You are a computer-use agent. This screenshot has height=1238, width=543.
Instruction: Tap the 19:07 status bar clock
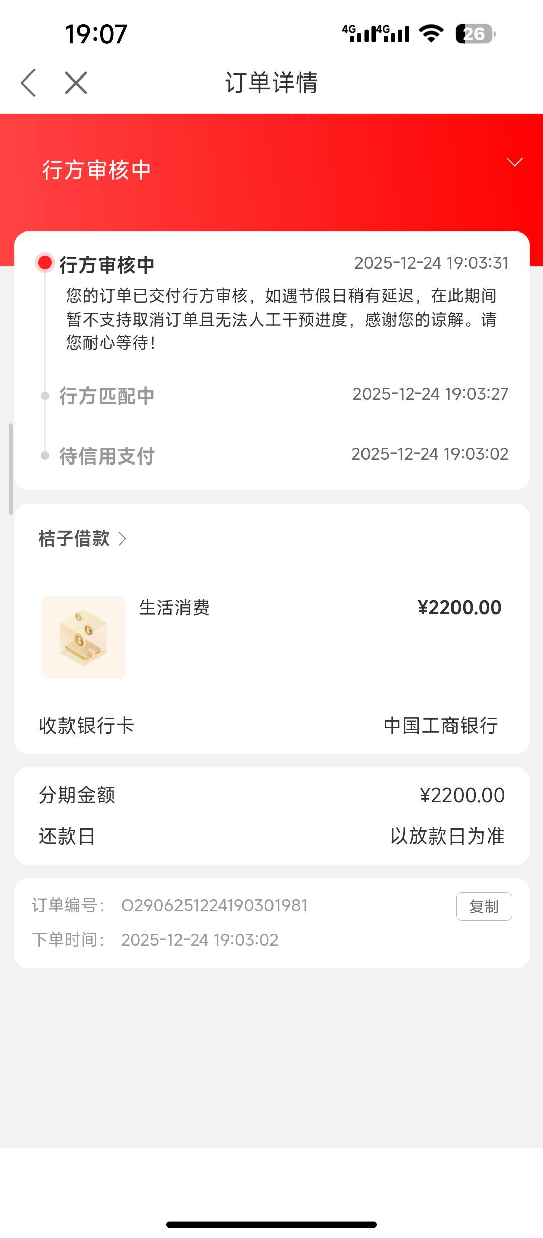96,34
